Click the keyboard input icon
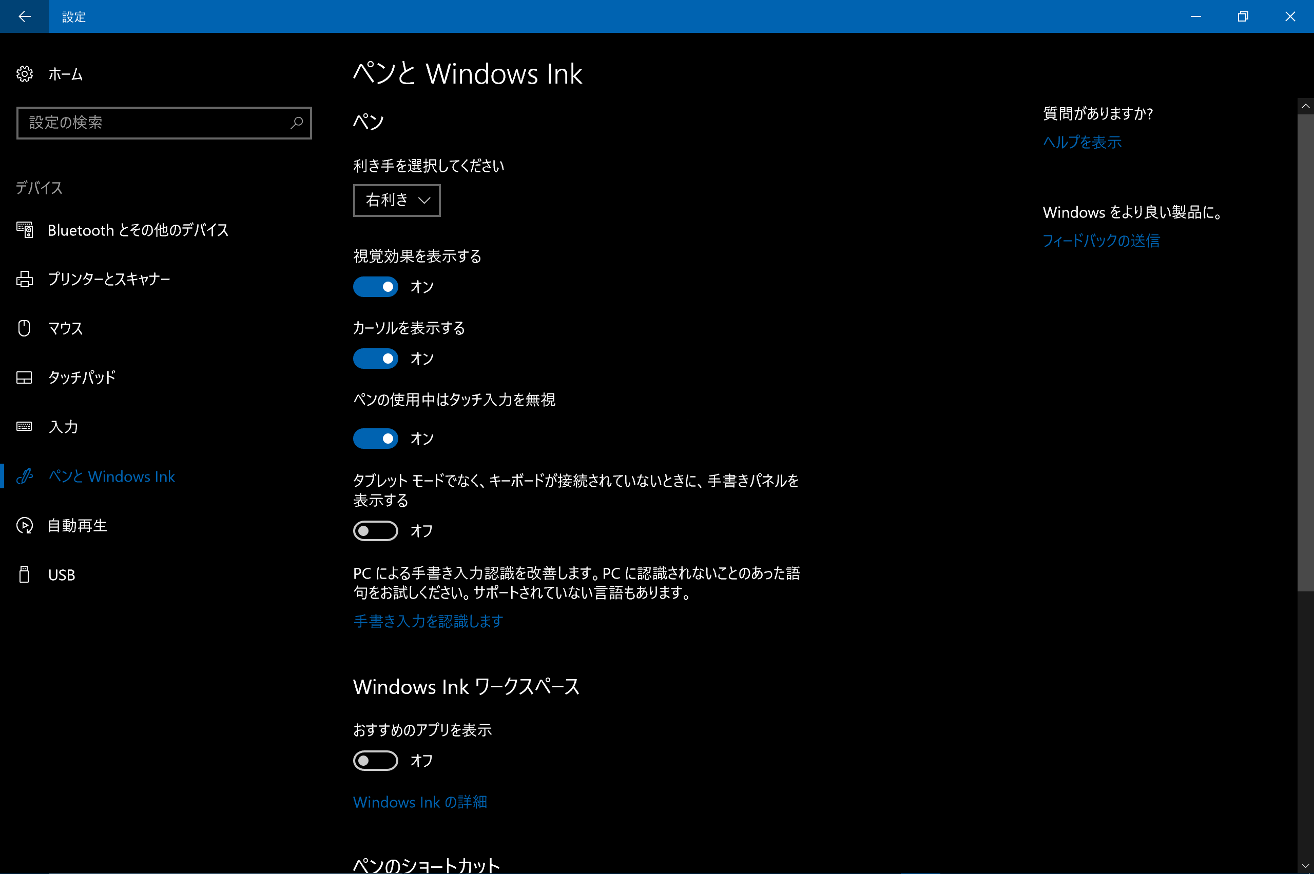 coord(25,426)
